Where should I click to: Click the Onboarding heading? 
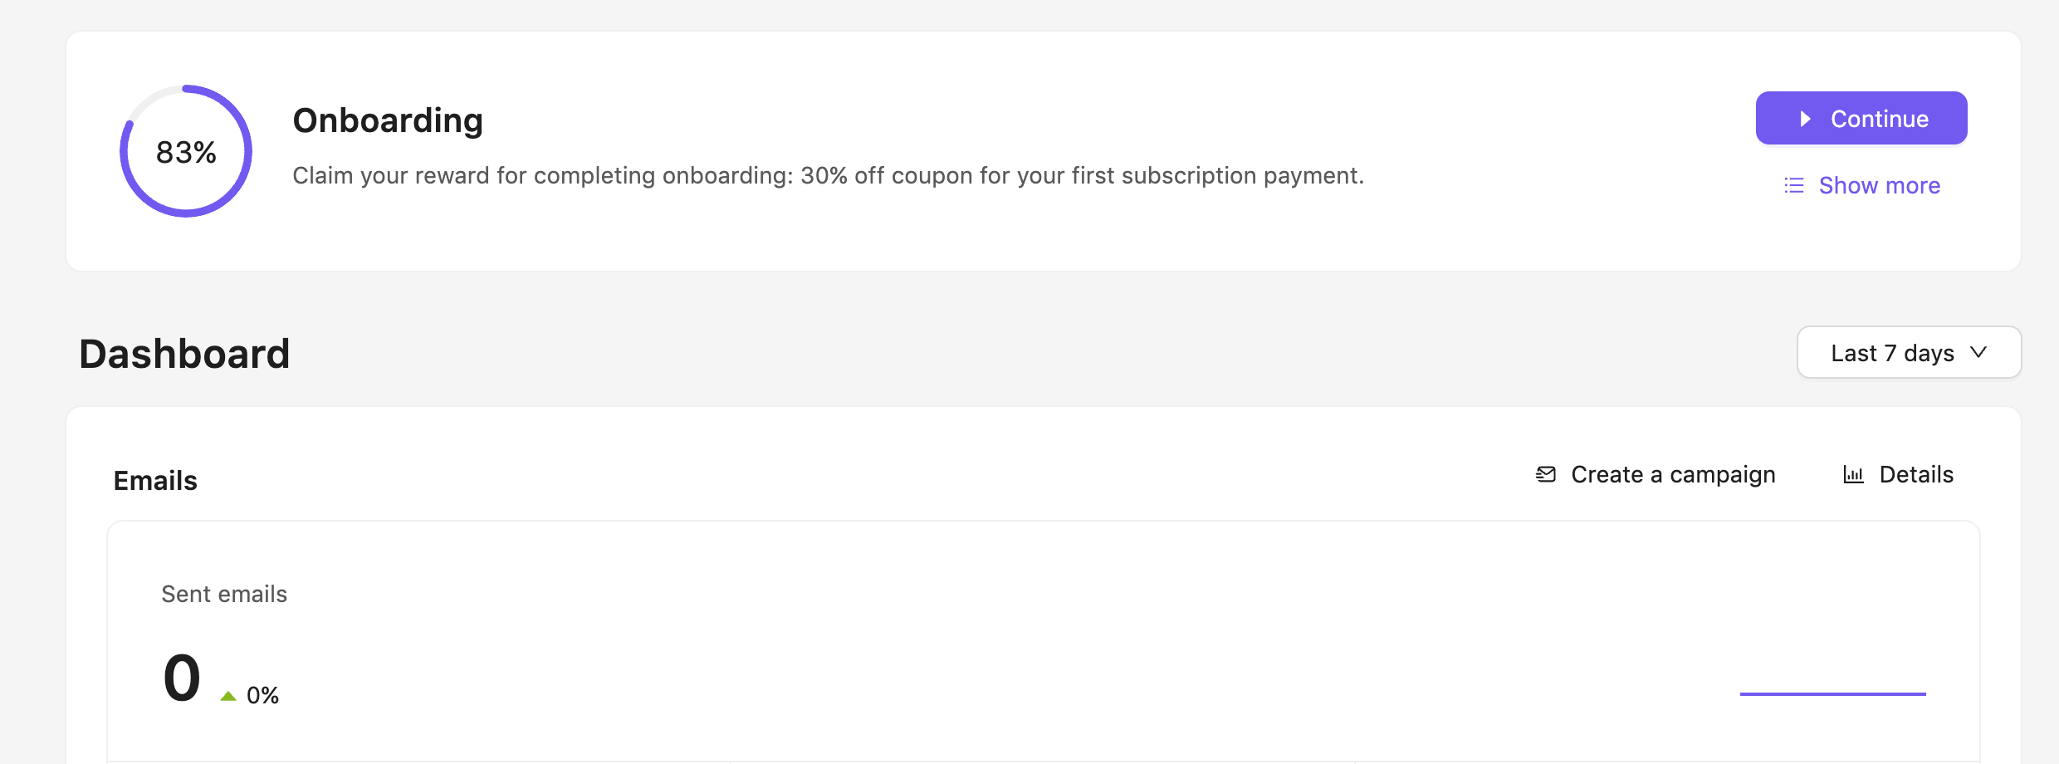point(388,120)
